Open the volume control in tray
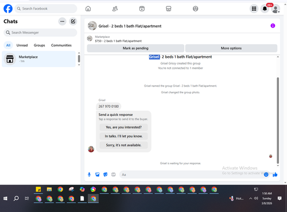The image size is (287, 212). (x=256, y=199)
